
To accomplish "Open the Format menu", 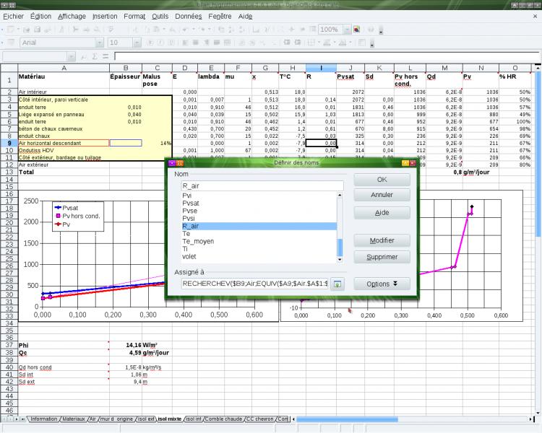I will pyautogui.click(x=134, y=16).
